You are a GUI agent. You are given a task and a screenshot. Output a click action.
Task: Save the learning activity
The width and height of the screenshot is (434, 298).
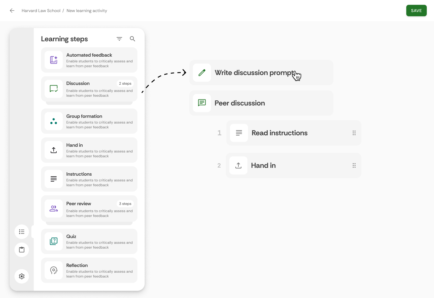(417, 11)
